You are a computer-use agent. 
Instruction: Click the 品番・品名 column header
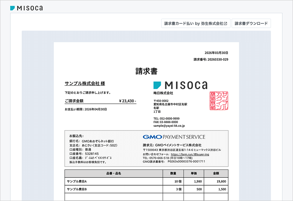tap(114, 173)
